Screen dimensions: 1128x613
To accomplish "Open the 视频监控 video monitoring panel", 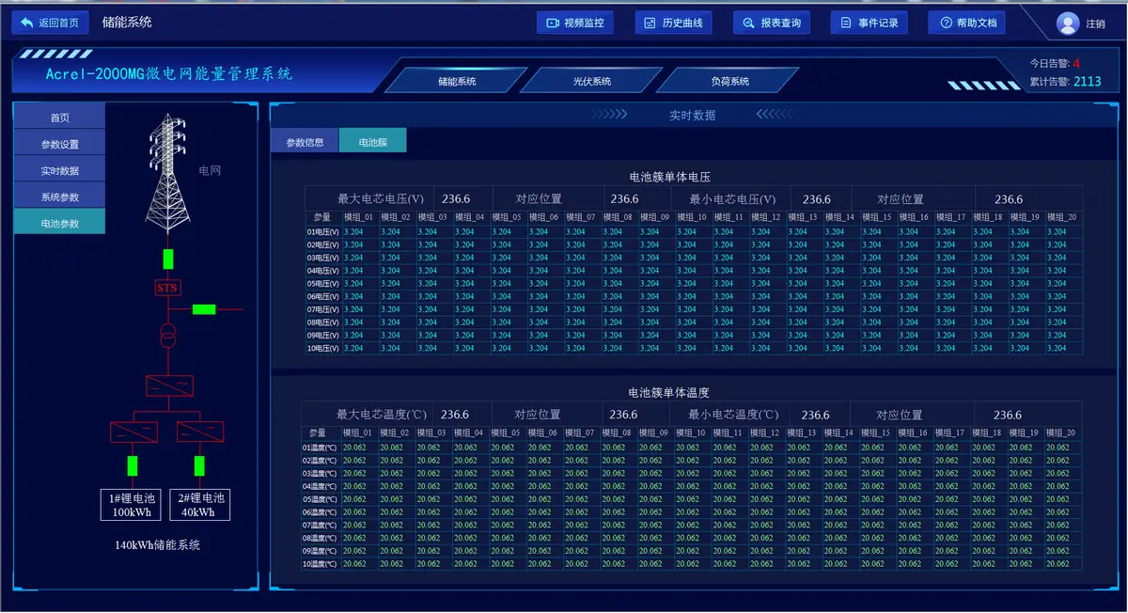I will (x=574, y=23).
